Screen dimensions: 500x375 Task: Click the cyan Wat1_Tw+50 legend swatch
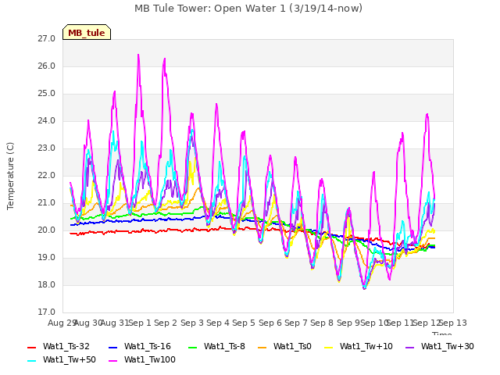point(32,360)
